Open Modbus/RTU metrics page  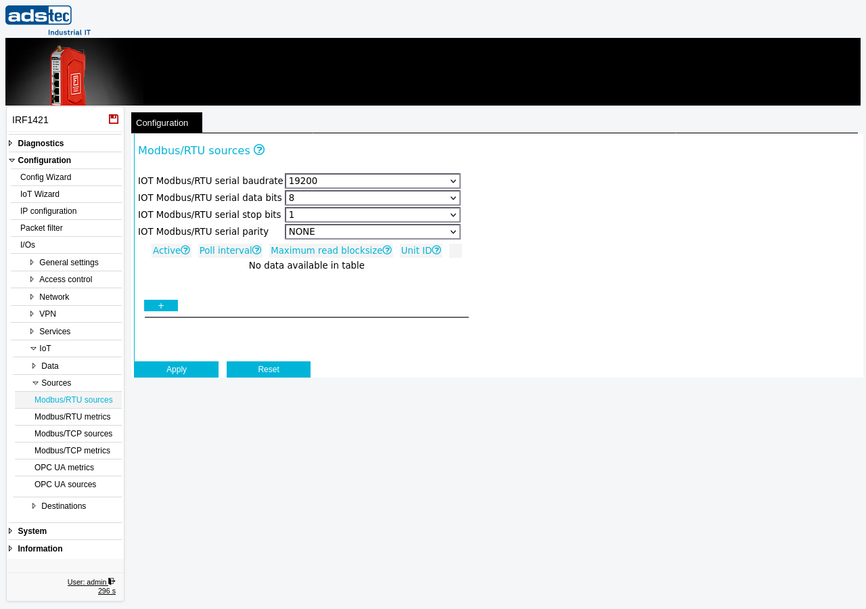click(72, 417)
